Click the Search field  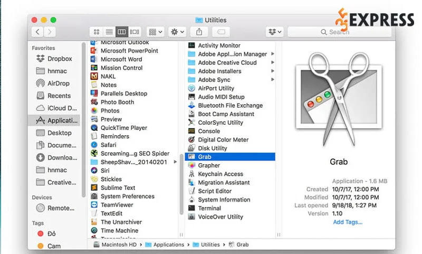point(339,32)
